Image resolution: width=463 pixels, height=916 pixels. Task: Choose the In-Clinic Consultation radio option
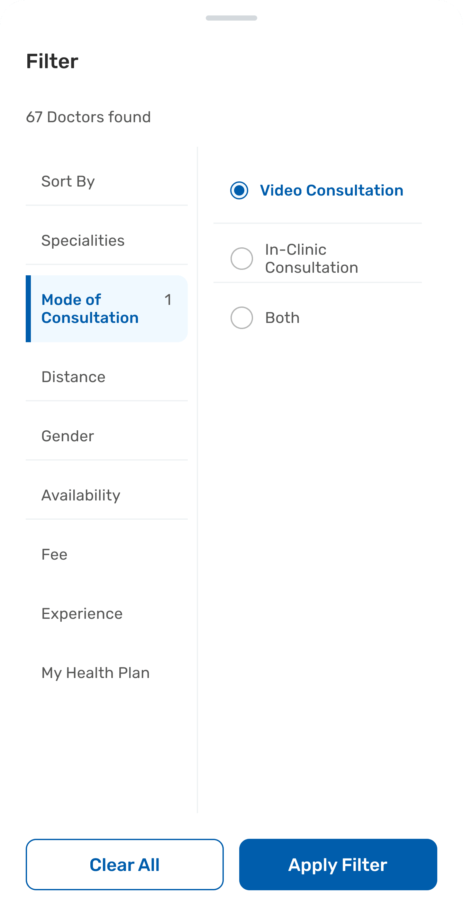[242, 259]
